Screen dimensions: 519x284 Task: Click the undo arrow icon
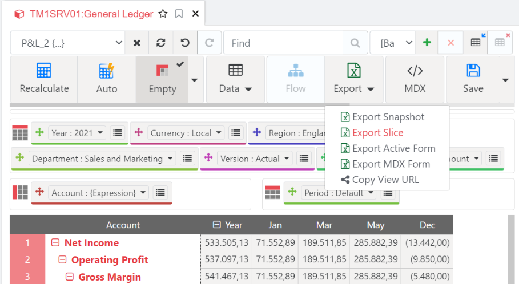pos(185,43)
